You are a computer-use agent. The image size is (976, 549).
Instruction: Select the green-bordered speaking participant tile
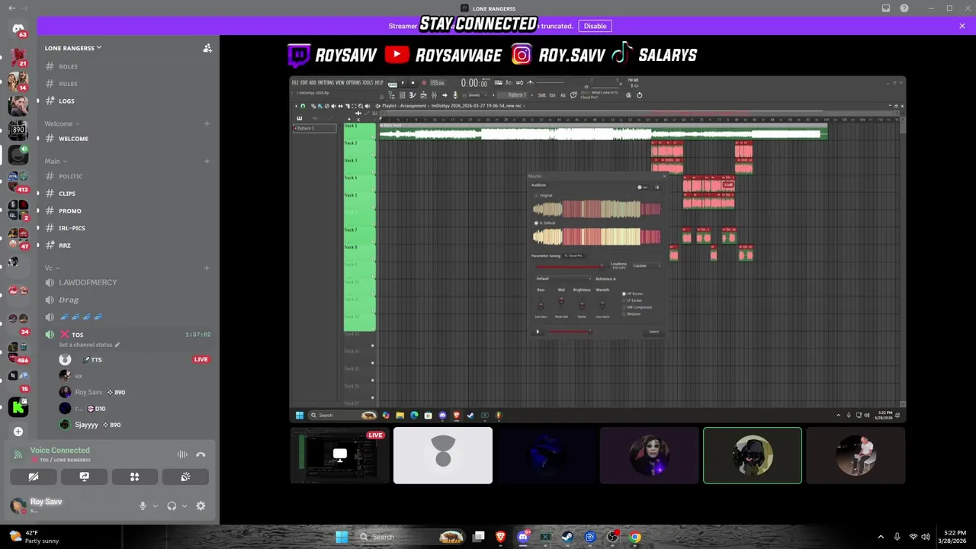753,455
